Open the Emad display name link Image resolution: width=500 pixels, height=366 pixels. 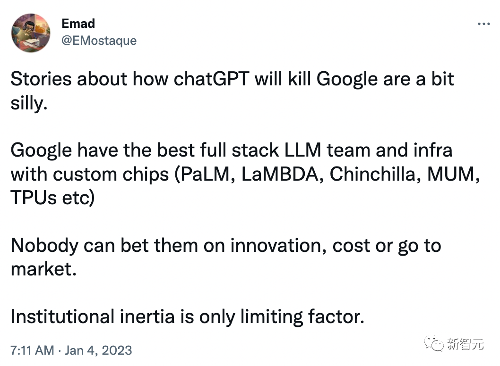[78, 23]
